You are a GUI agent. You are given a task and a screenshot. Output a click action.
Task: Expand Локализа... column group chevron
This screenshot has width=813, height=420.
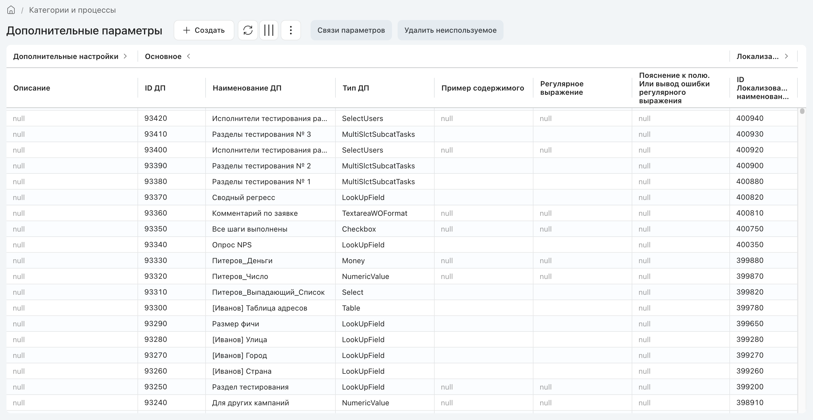pos(786,56)
